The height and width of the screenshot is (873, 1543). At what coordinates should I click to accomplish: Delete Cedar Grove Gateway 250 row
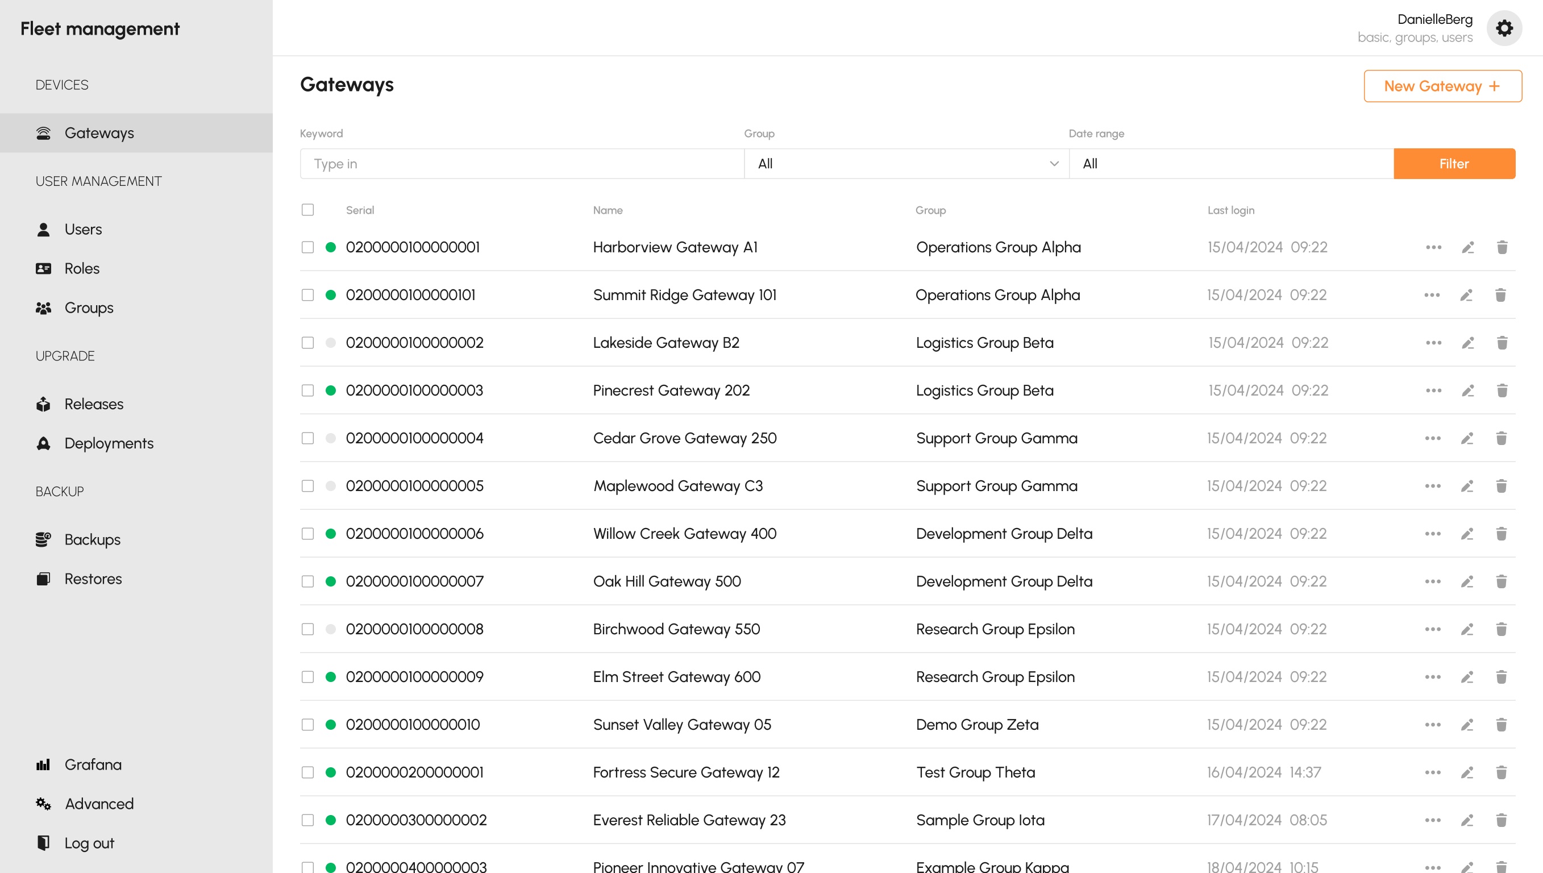[x=1501, y=438]
